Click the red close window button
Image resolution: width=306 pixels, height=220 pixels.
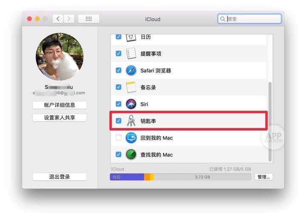[29, 19]
